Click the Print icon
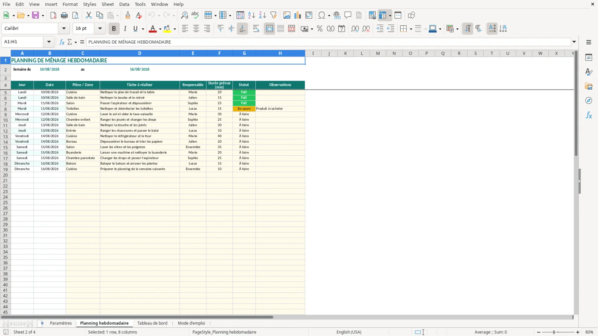598x336 pixels. pos(64,15)
